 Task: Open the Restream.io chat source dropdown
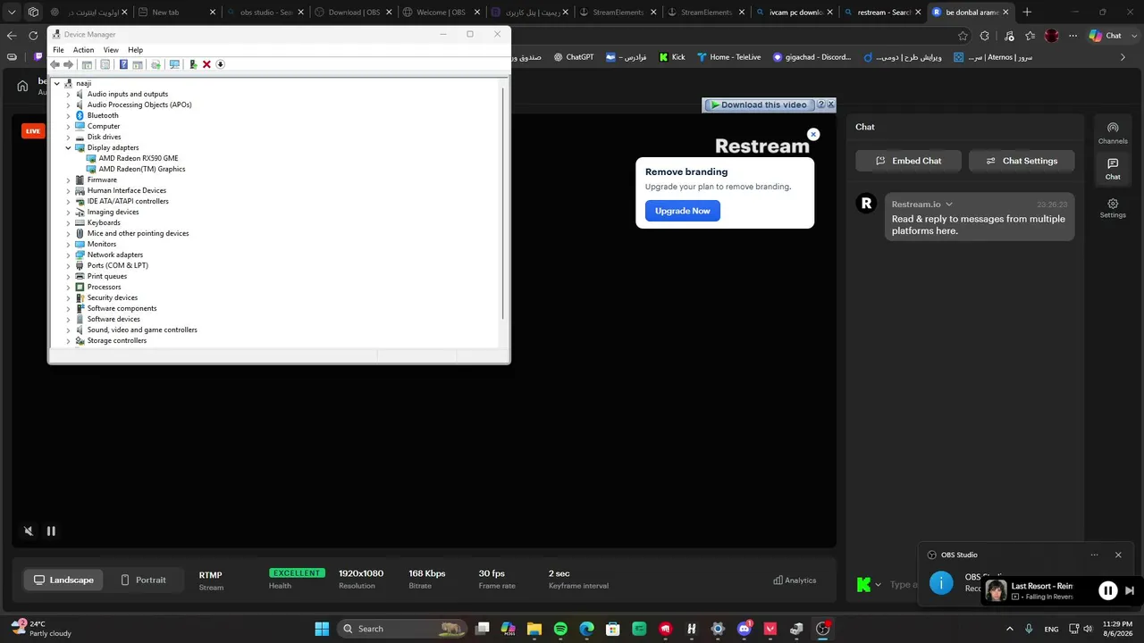pos(949,205)
